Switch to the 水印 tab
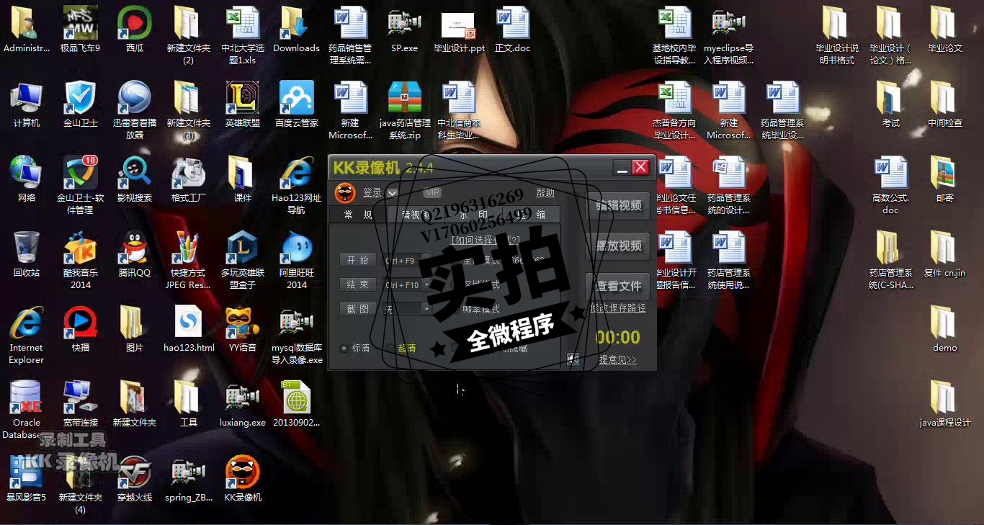Image resolution: width=984 pixels, height=525 pixels. pos(473,215)
